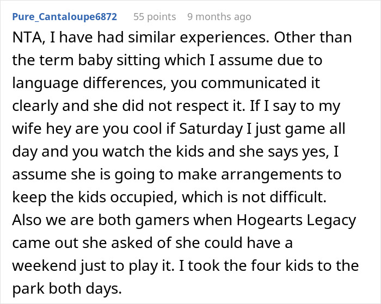This screenshot has height=304, width=381.
Task: Open the 9 months ago timestamp permalink
Action: pos(219,17)
